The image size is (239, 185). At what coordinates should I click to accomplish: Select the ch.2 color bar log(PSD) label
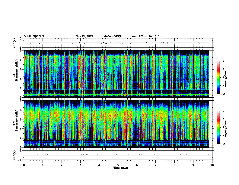[x=226, y=129]
